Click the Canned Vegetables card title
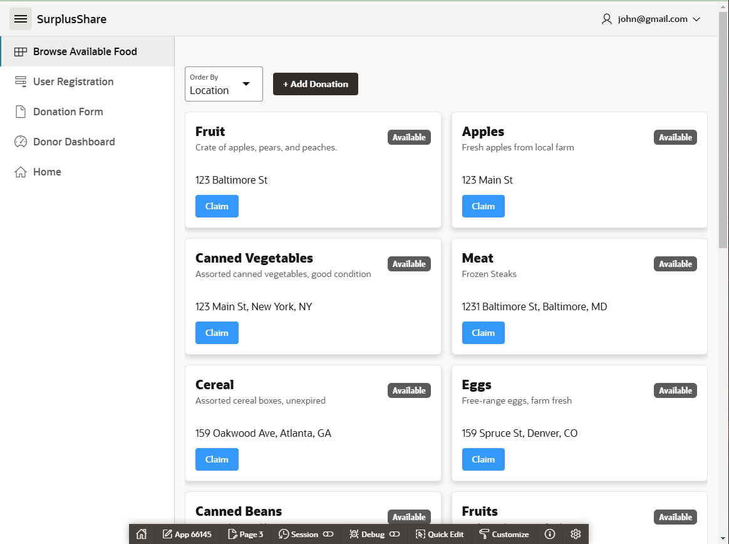This screenshot has height=544, width=729. tap(254, 258)
